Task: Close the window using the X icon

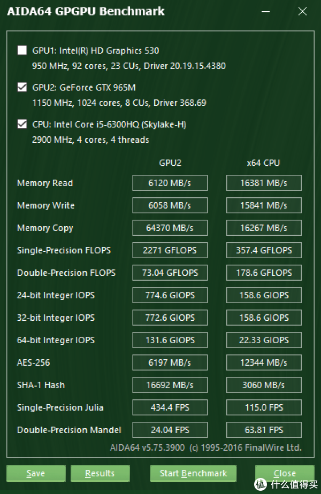Action: [x=302, y=12]
